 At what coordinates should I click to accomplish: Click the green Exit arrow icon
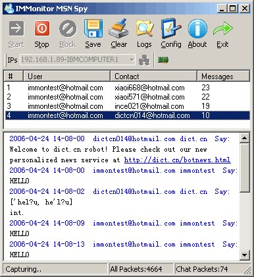(x=222, y=28)
